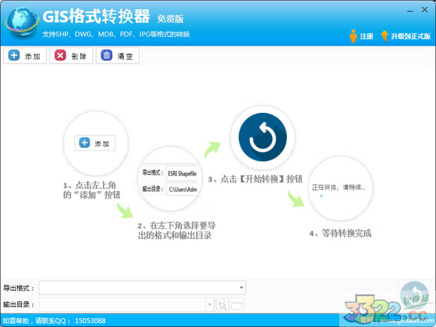Viewport: 436px width, 327px height.
Task: Click the 添加 illustration in step 1 circle
Action: [x=95, y=143]
